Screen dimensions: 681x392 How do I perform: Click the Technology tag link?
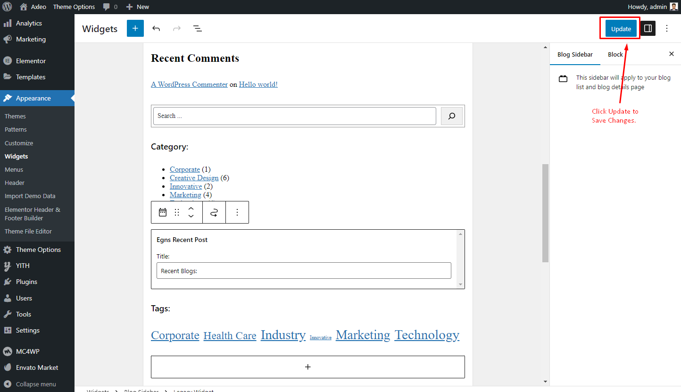pyautogui.click(x=427, y=335)
